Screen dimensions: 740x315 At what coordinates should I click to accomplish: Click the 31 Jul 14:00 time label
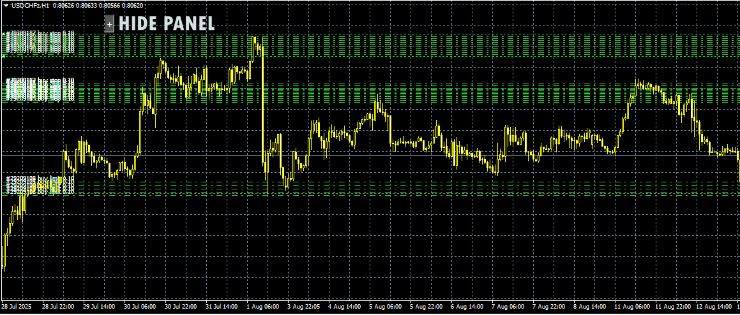(x=222, y=307)
